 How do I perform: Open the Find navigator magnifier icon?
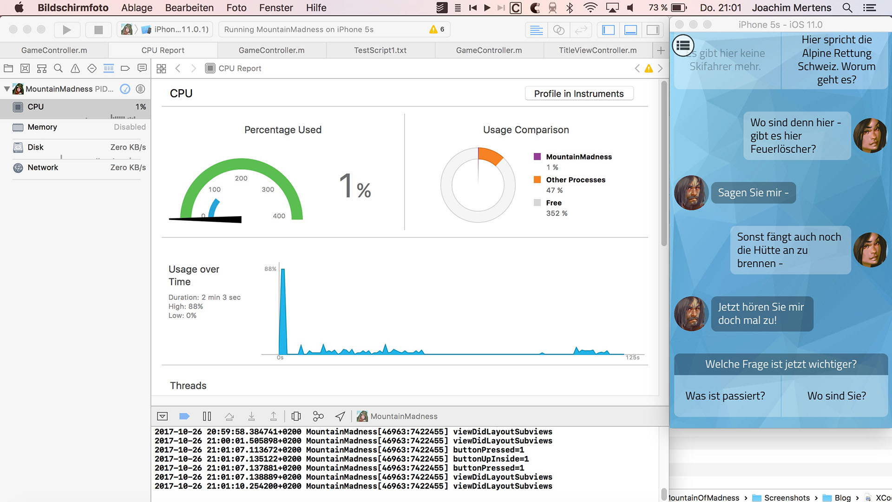coord(58,69)
